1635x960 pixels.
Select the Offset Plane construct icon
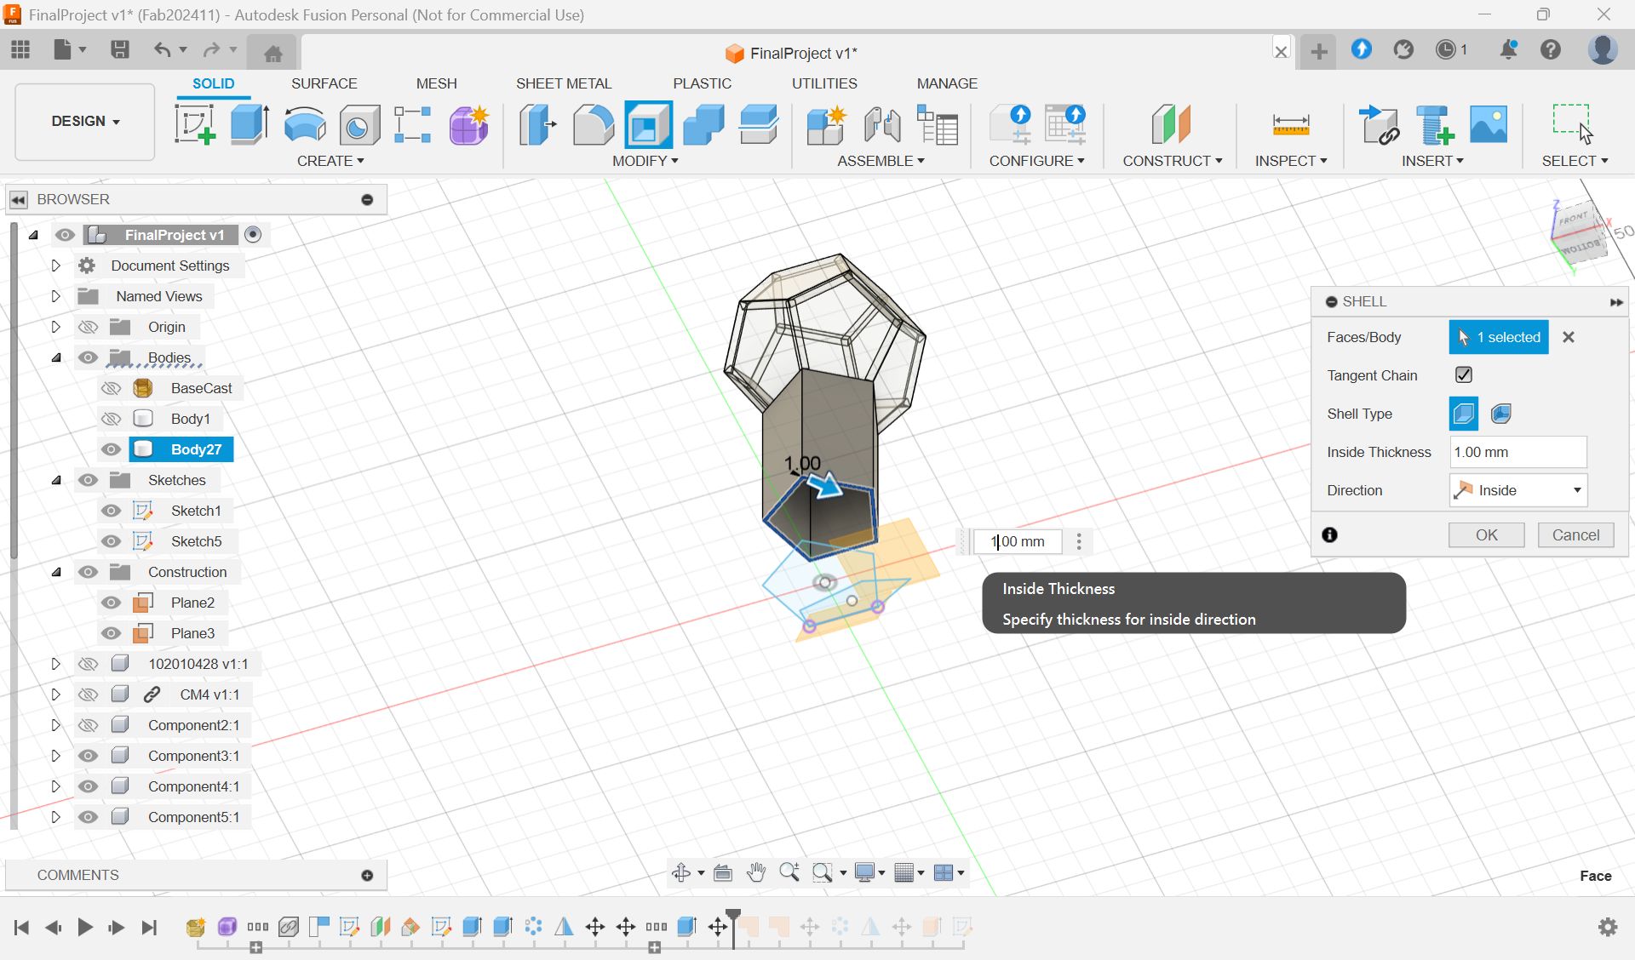point(1171,124)
